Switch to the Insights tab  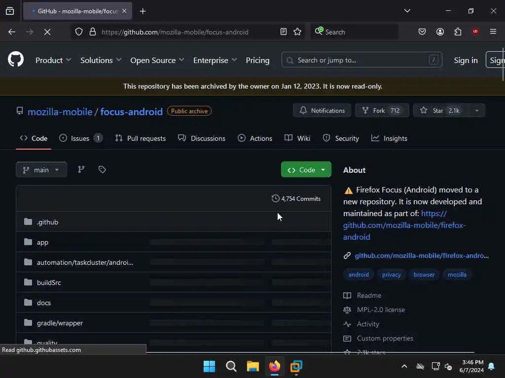click(x=389, y=138)
